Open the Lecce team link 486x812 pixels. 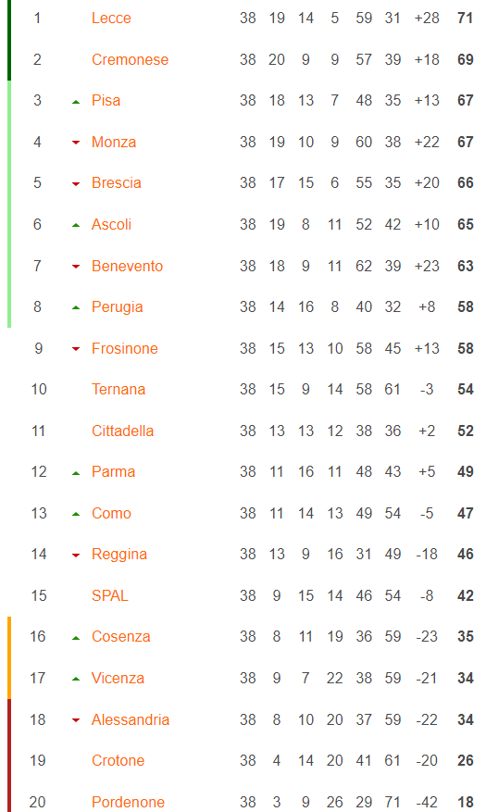tap(111, 19)
